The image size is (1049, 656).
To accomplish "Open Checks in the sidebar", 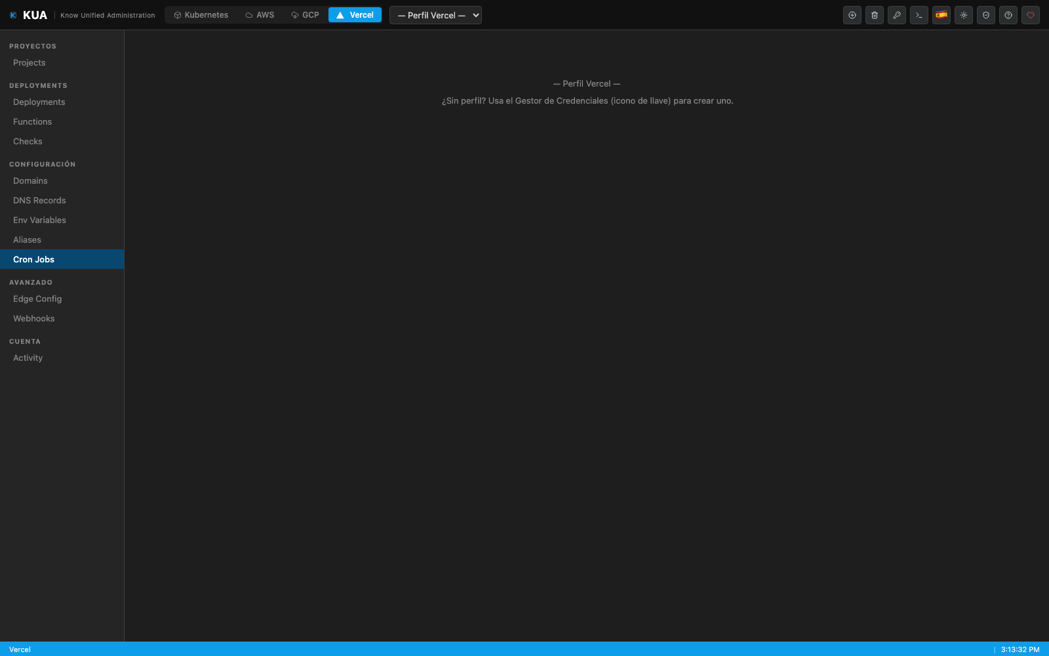I will pos(62,142).
